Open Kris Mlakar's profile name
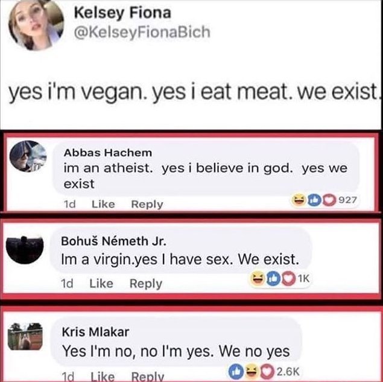Screen dimensions: 383x382 click(x=95, y=333)
